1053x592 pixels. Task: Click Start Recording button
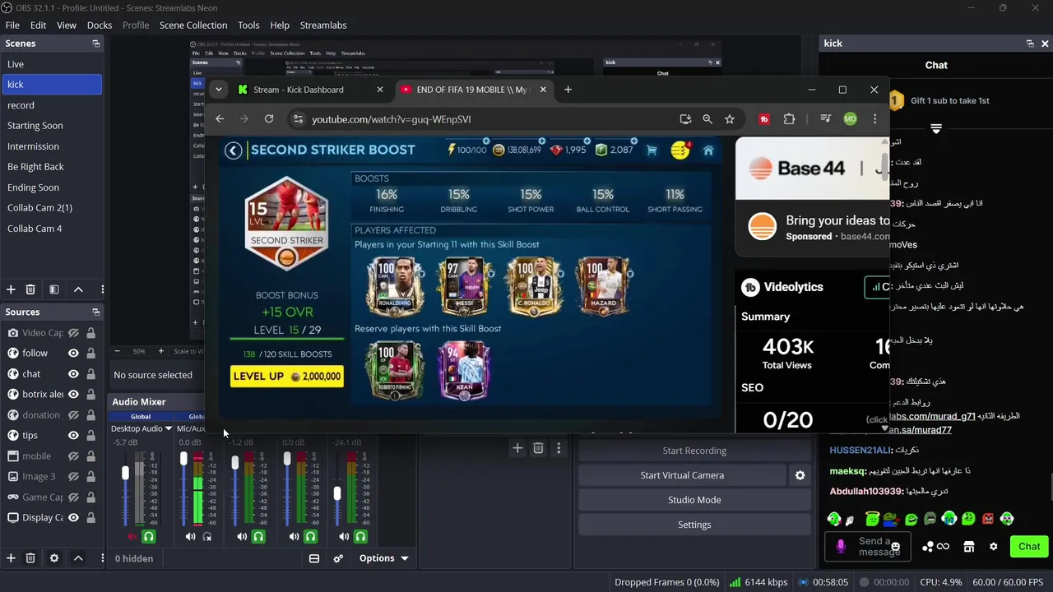point(694,451)
